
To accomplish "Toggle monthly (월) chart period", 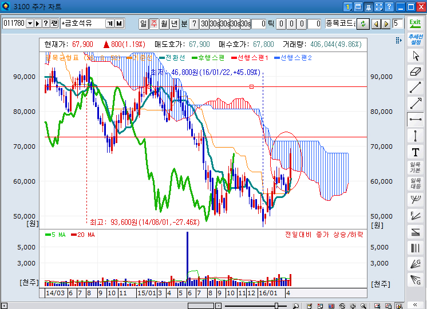I will pos(164,23).
